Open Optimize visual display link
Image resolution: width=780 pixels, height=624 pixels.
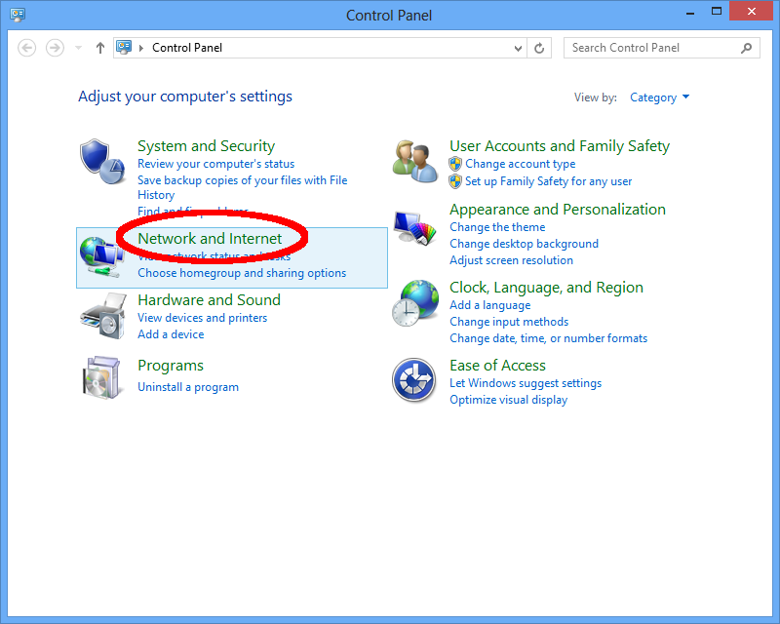[508, 400]
